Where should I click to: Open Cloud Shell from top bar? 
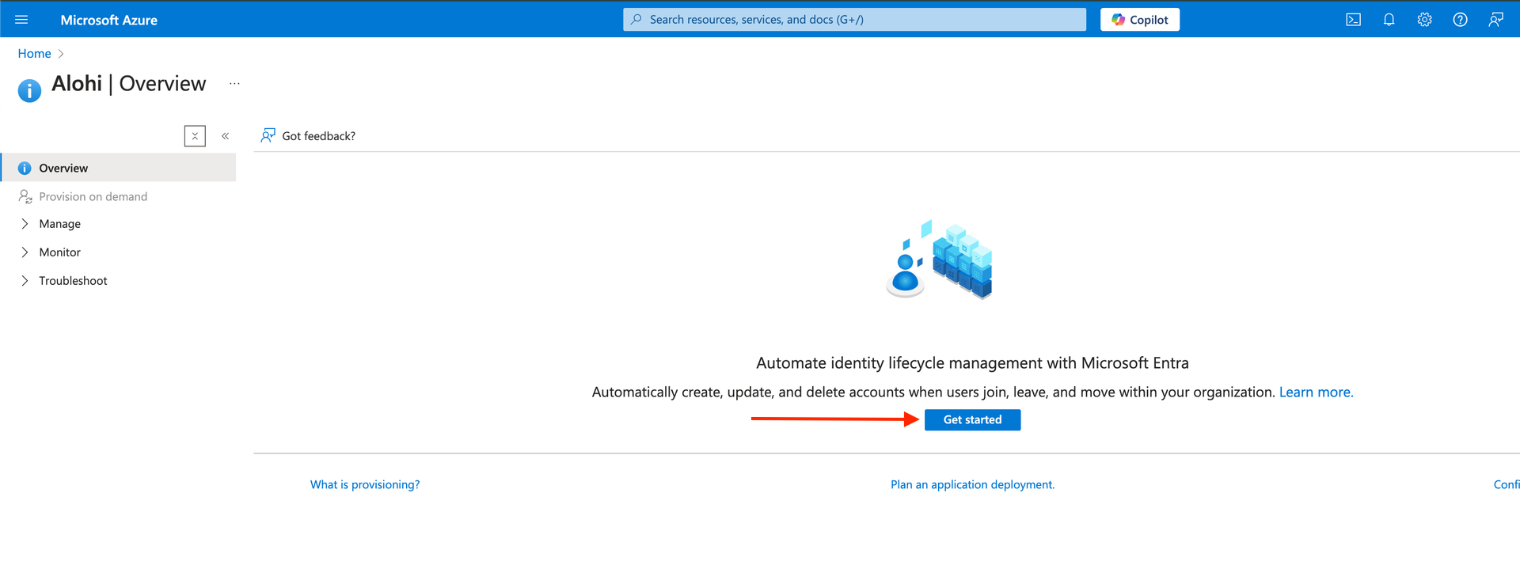click(1353, 20)
